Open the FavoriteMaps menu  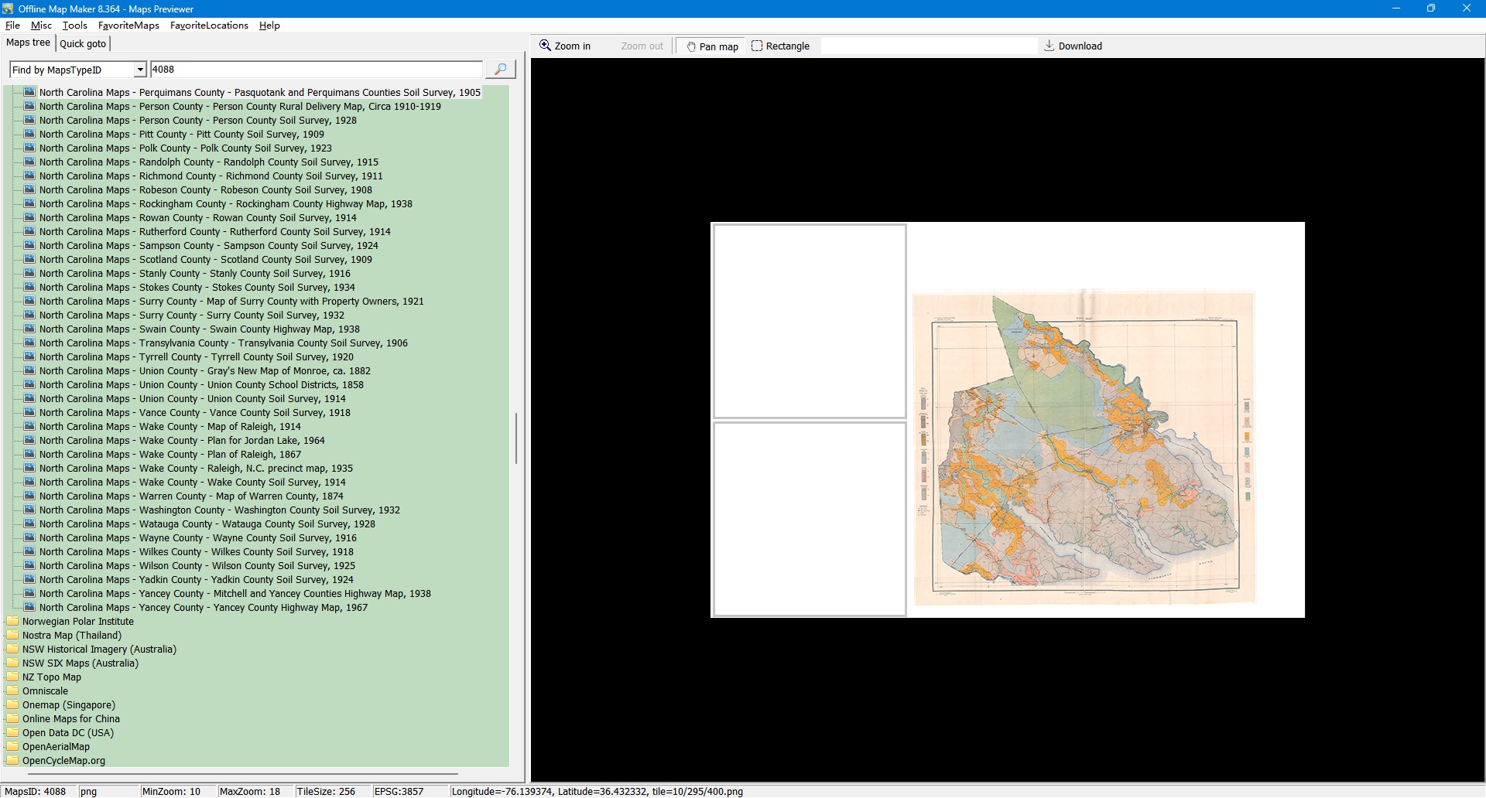click(128, 26)
